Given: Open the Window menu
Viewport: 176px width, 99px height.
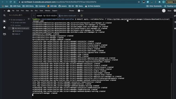Looking at the screenshot, I should [48, 11].
